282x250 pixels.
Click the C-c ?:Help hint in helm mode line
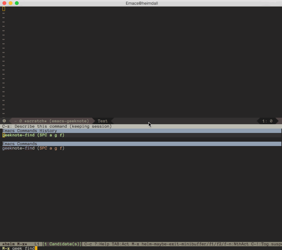click(97, 244)
